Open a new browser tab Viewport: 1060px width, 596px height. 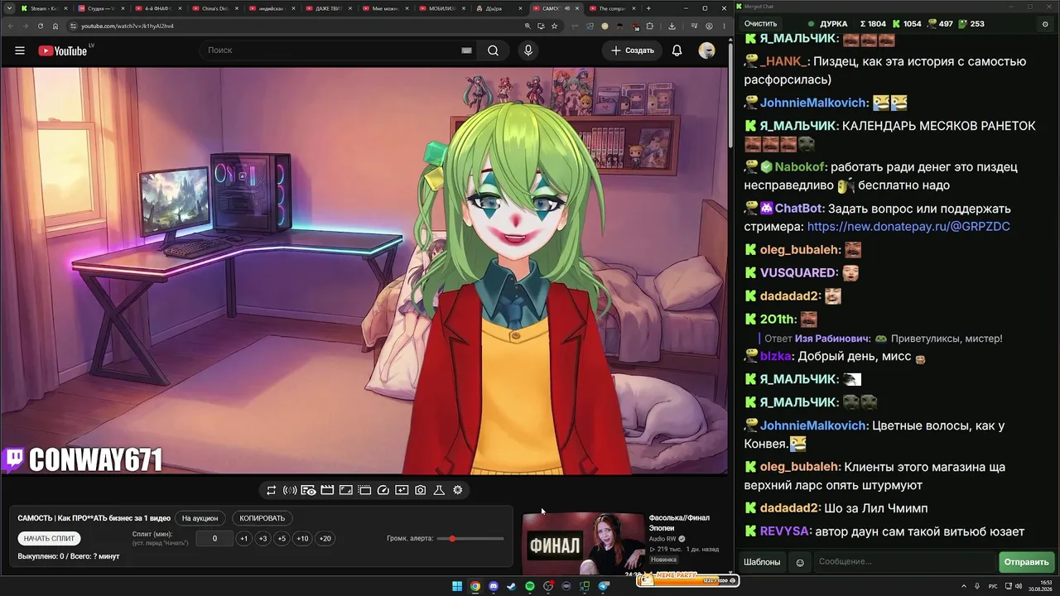pyautogui.click(x=648, y=8)
